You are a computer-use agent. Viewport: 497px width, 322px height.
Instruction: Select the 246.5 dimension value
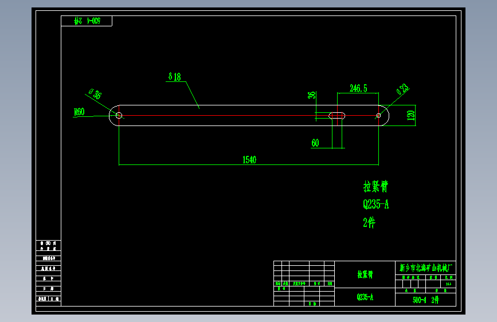click(358, 88)
